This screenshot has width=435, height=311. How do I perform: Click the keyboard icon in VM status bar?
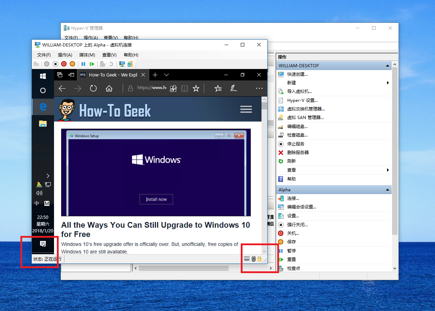[247, 259]
